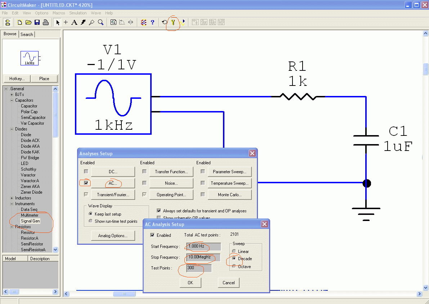Collapse the Diodes tree category
This screenshot has height=304, width=429.
12,129
